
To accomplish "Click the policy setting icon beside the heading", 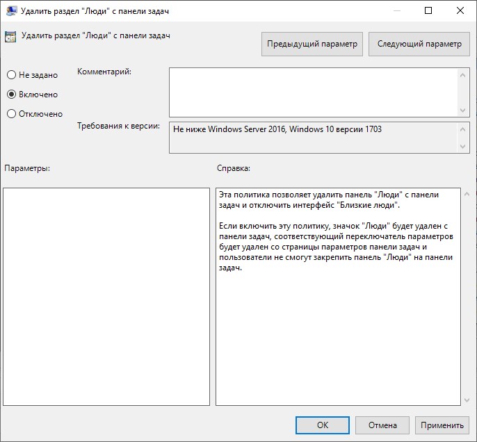I will pos(11,36).
